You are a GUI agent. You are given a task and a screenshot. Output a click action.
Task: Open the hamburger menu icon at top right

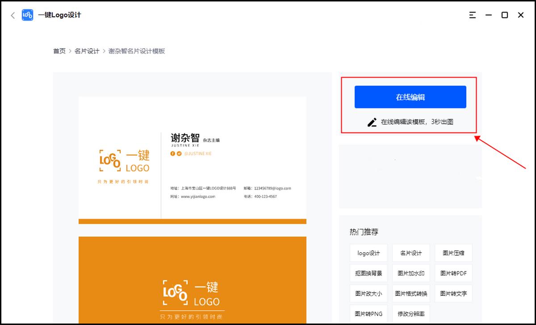[x=472, y=15]
